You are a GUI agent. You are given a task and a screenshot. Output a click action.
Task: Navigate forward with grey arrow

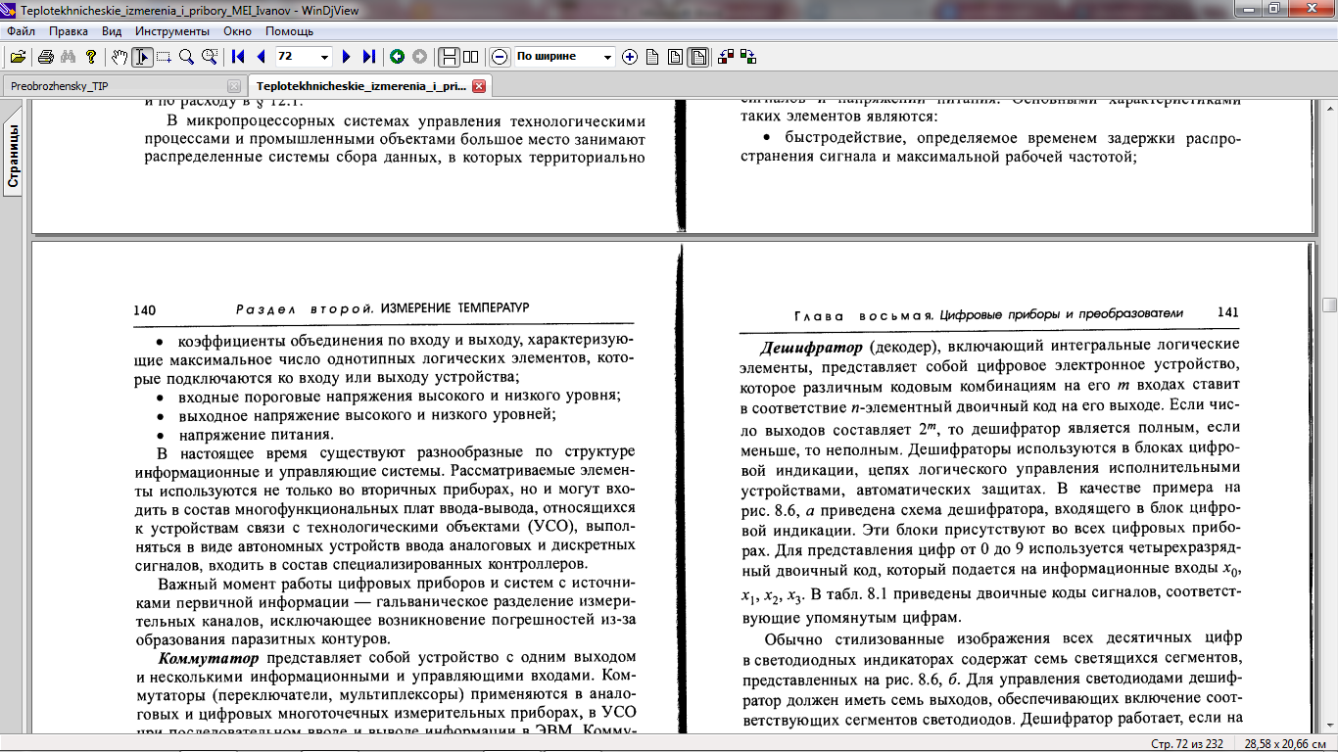point(419,57)
